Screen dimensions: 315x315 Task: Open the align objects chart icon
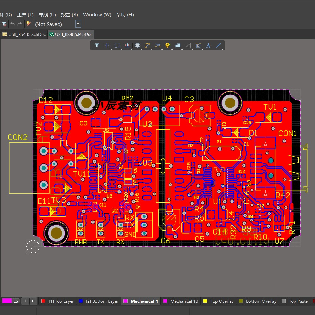[x=127, y=45]
